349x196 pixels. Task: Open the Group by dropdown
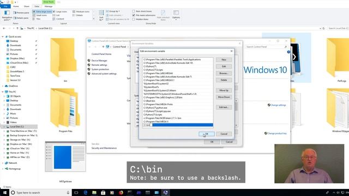click(113, 11)
